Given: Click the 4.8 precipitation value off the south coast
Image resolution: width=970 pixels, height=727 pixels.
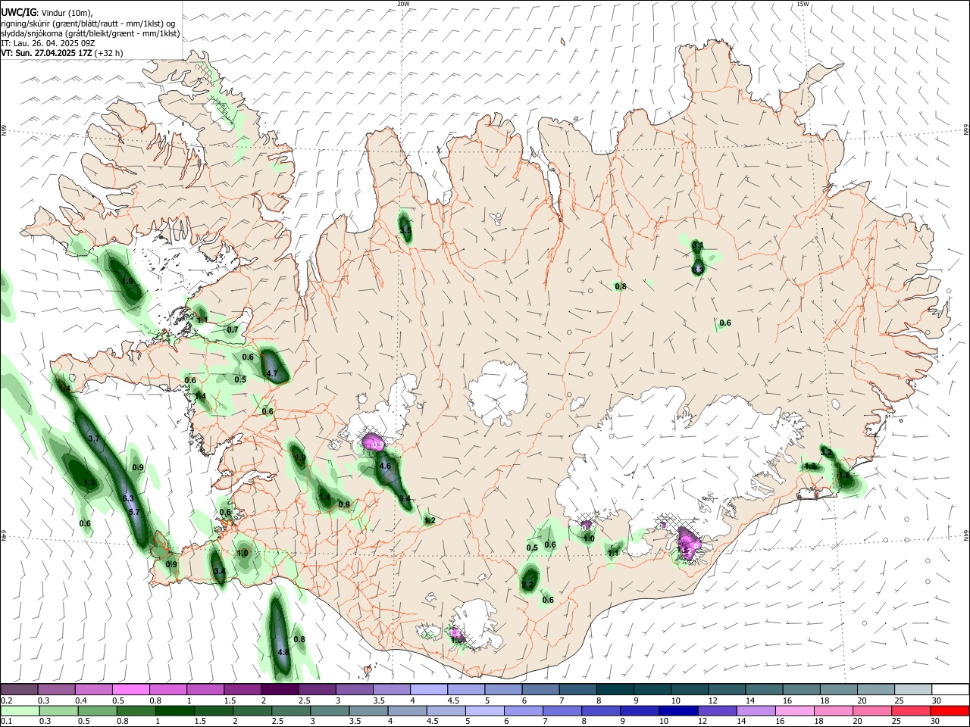Looking at the screenshot, I should (x=283, y=652).
